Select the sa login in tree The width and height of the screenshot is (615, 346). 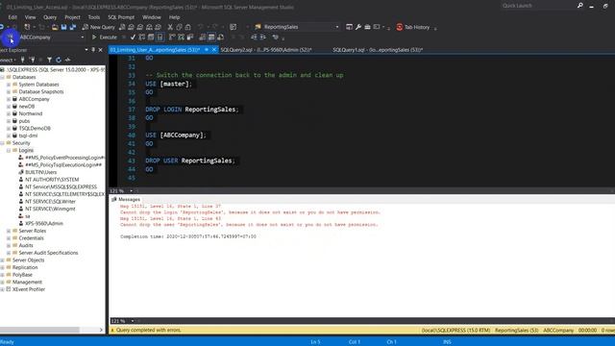28,216
